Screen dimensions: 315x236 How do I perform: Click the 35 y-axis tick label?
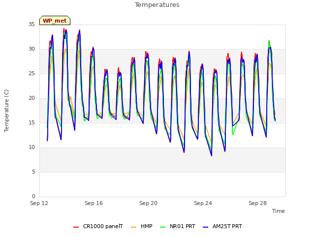tap(31, 25)
